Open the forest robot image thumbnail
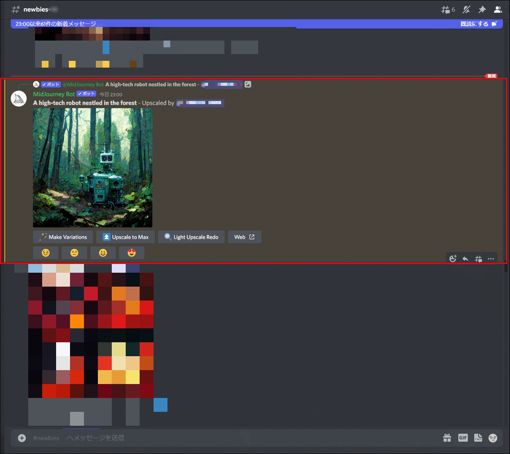Viewport: 510px width, 454px height. tap(93, 168)
